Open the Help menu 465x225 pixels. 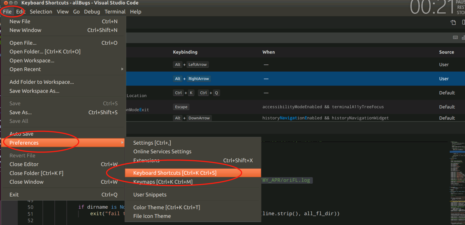coord(136,12)
